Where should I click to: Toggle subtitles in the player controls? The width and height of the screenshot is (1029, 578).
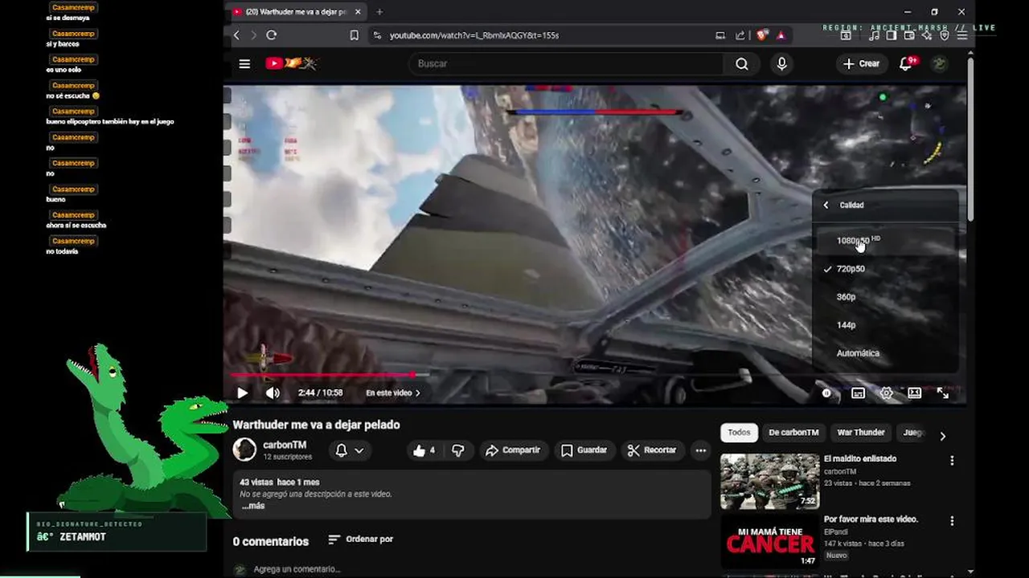point(858,393)
